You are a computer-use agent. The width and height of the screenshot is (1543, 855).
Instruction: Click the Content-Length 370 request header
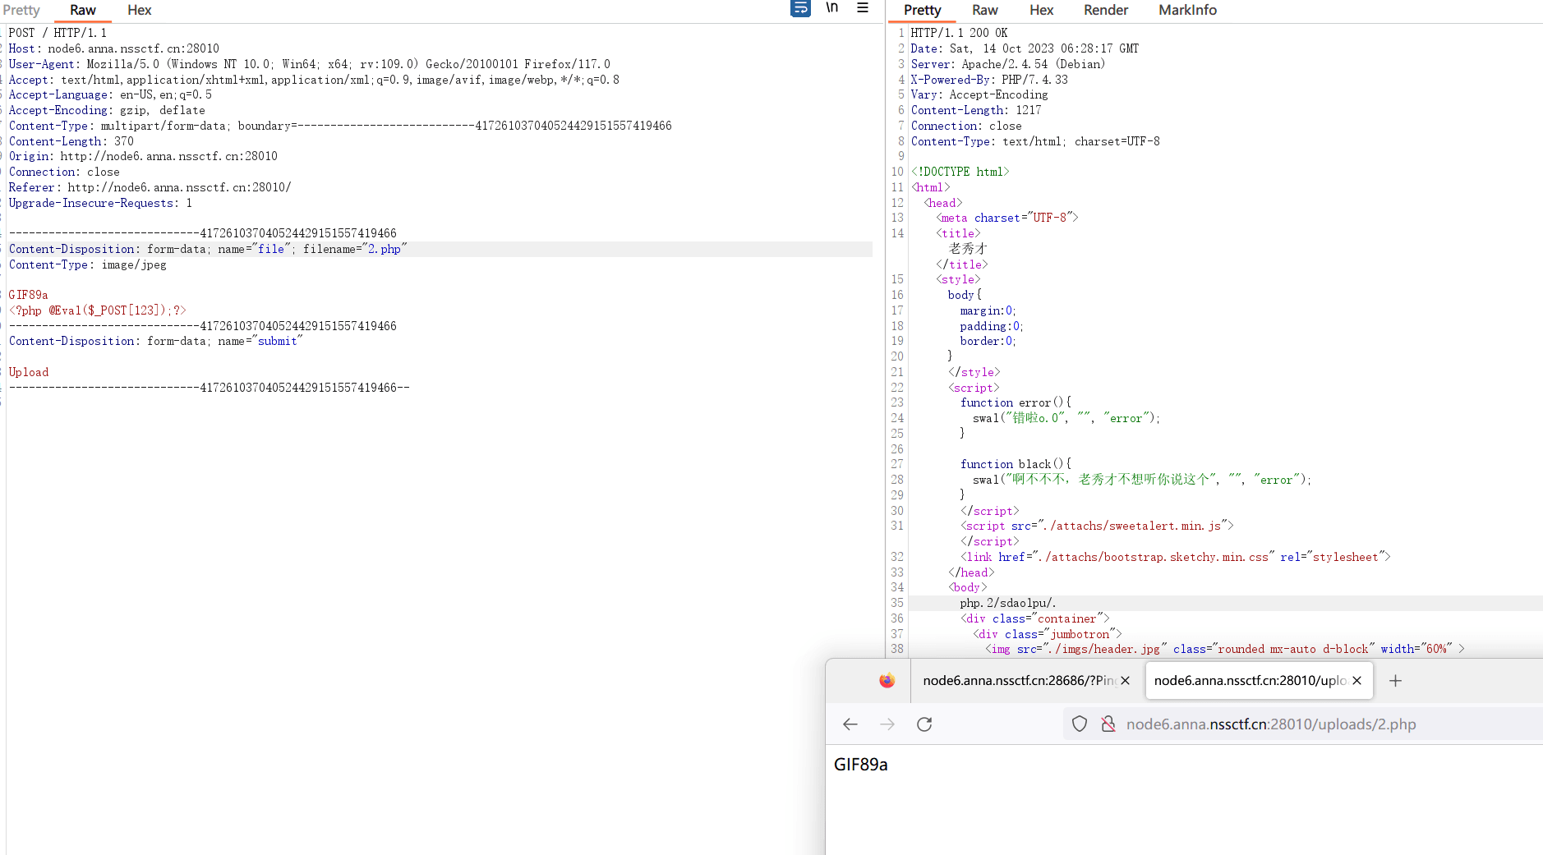click(x=71, y=141)
